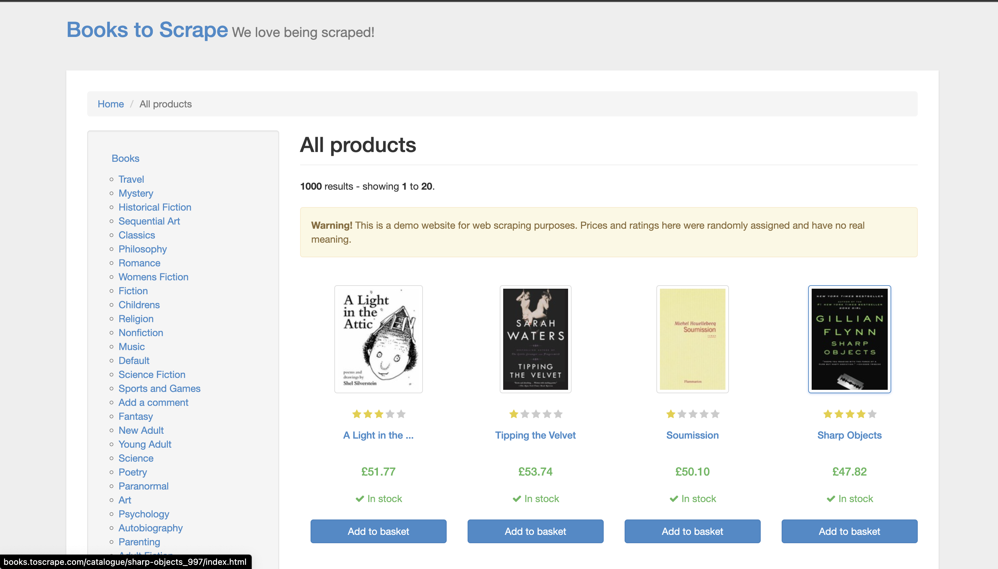Open A Light in the ... title link
The image size is (998, 569).
point(378,435)
